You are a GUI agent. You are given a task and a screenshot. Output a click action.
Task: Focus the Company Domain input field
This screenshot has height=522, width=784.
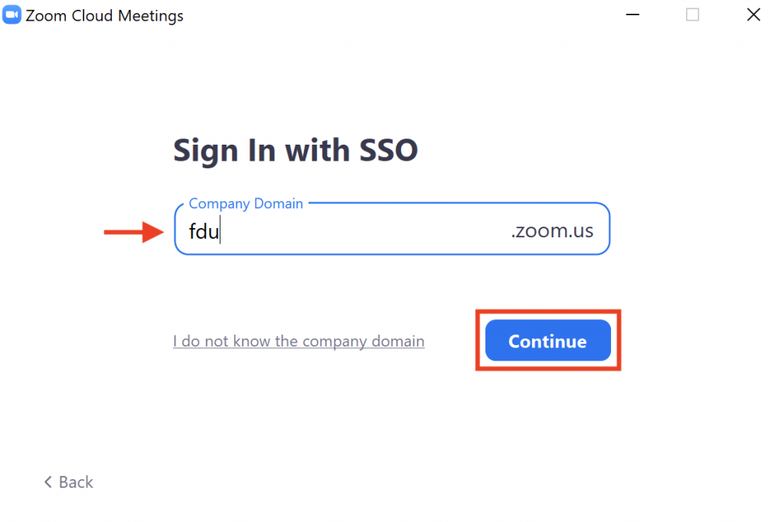click(x=392, y=229)
